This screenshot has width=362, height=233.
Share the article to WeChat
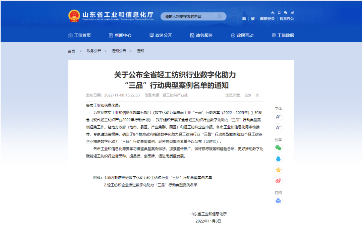[x=279, y=149]
